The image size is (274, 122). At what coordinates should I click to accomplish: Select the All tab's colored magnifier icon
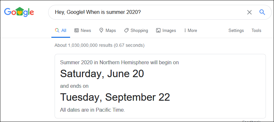pos(57,30)
